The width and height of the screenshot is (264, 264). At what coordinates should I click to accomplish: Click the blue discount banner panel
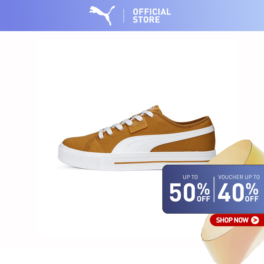tap(213, 189)
